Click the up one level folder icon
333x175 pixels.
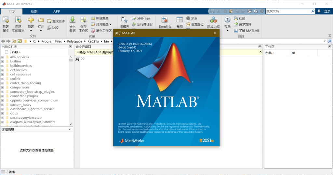tap(14, 41)
